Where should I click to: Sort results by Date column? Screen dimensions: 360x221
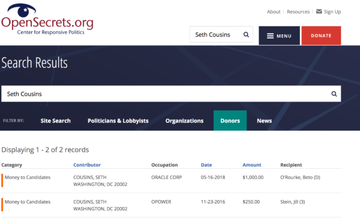(x=206, y=165)
